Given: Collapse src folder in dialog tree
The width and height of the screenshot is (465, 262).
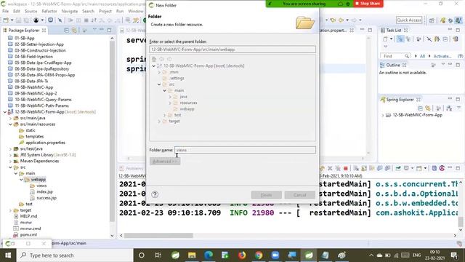Looking at the screenshot, I should [159, 84].
